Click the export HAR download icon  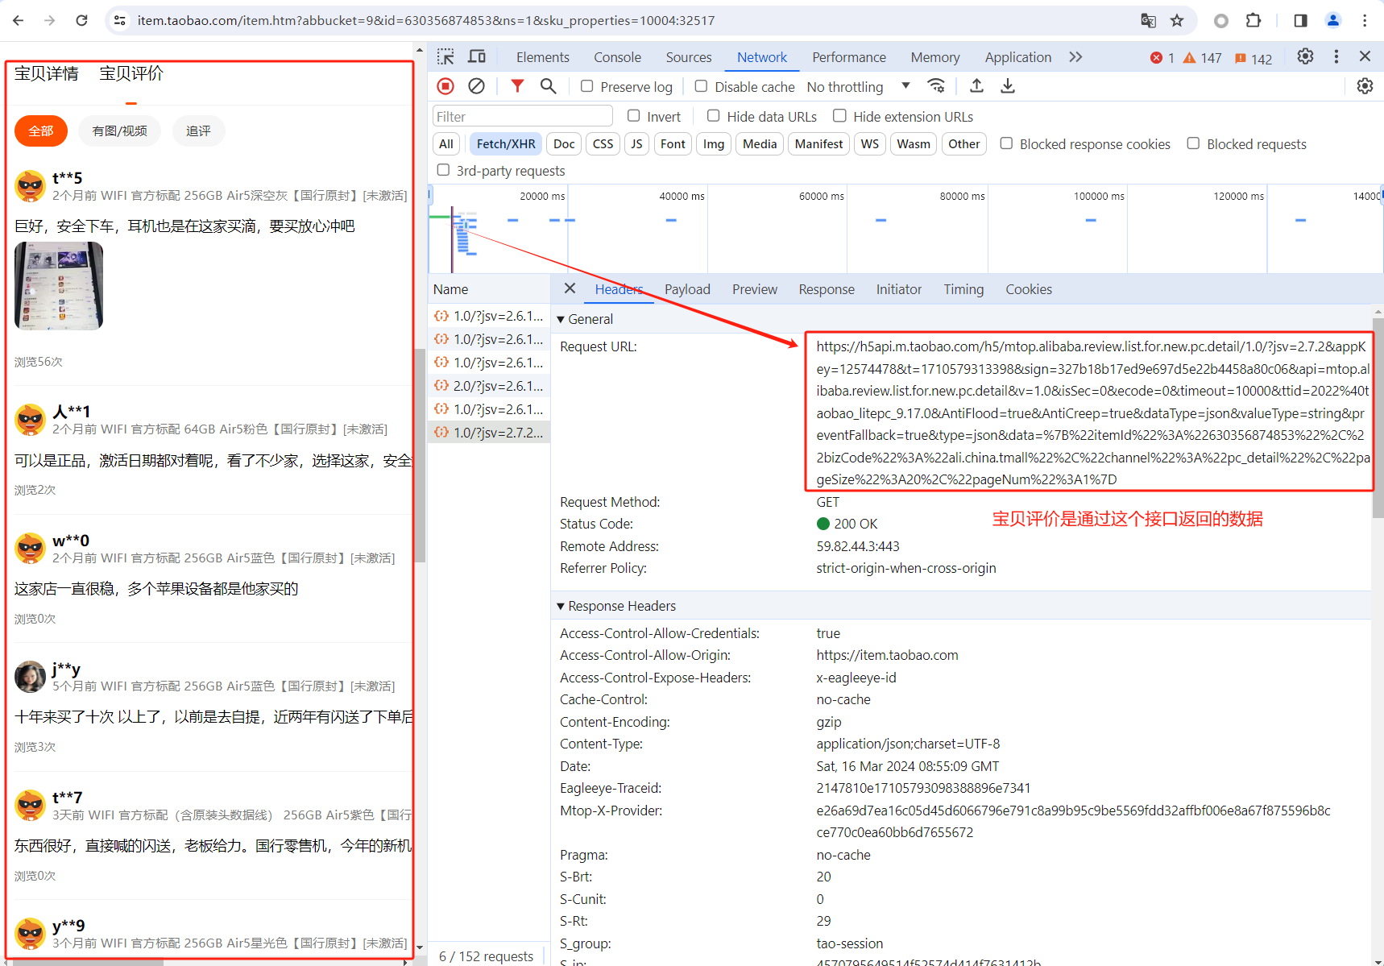pos(1007,86)
